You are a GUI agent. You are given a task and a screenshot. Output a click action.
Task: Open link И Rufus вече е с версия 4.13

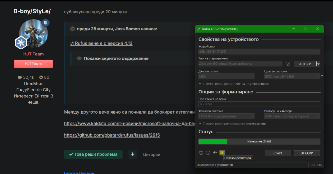101,43
